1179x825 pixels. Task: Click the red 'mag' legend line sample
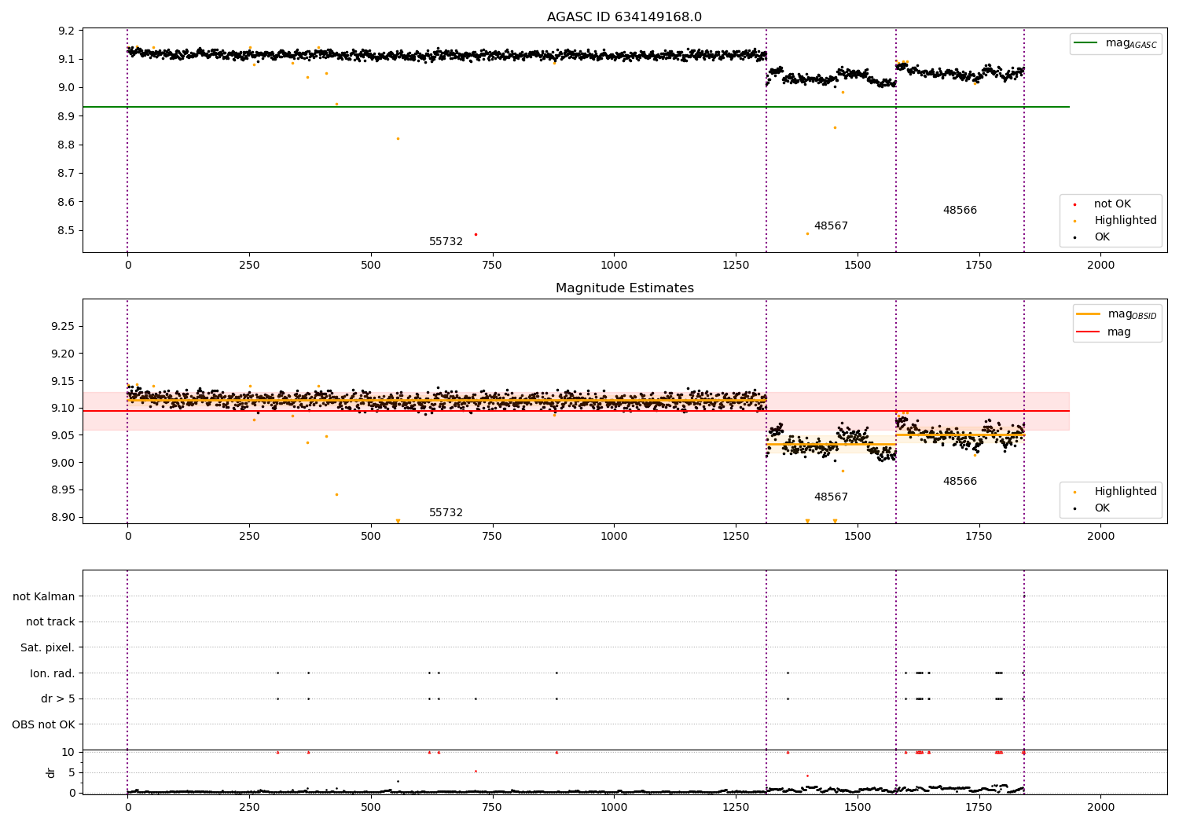pyautogui.click(x=1087, y=332)
